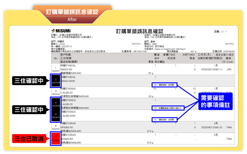The image size is (247, 154).
Task: Click ship date 2025/06/10(06/11) in row 000437
Action: click(x=211, y=69)
